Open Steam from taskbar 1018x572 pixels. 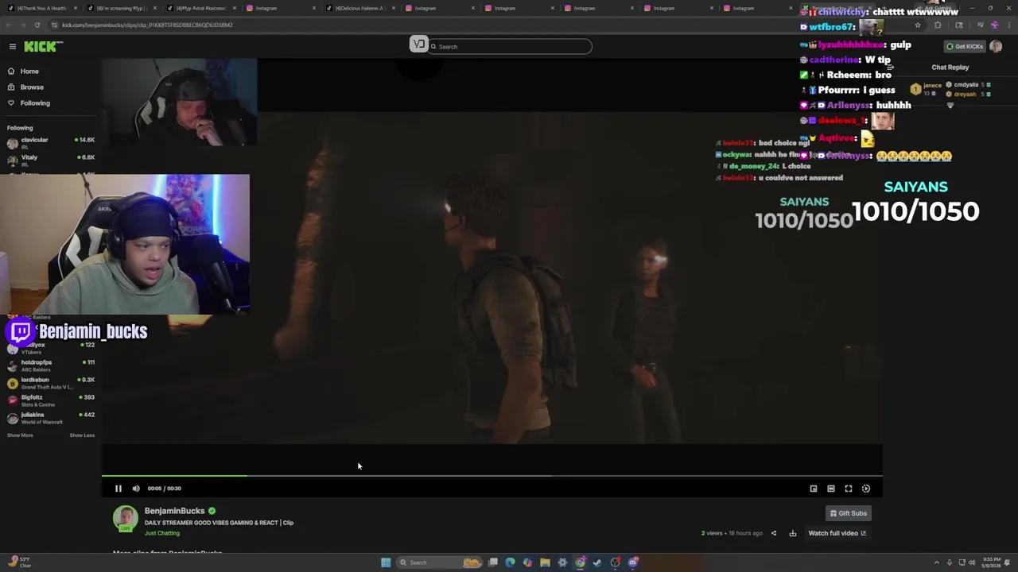597,562
